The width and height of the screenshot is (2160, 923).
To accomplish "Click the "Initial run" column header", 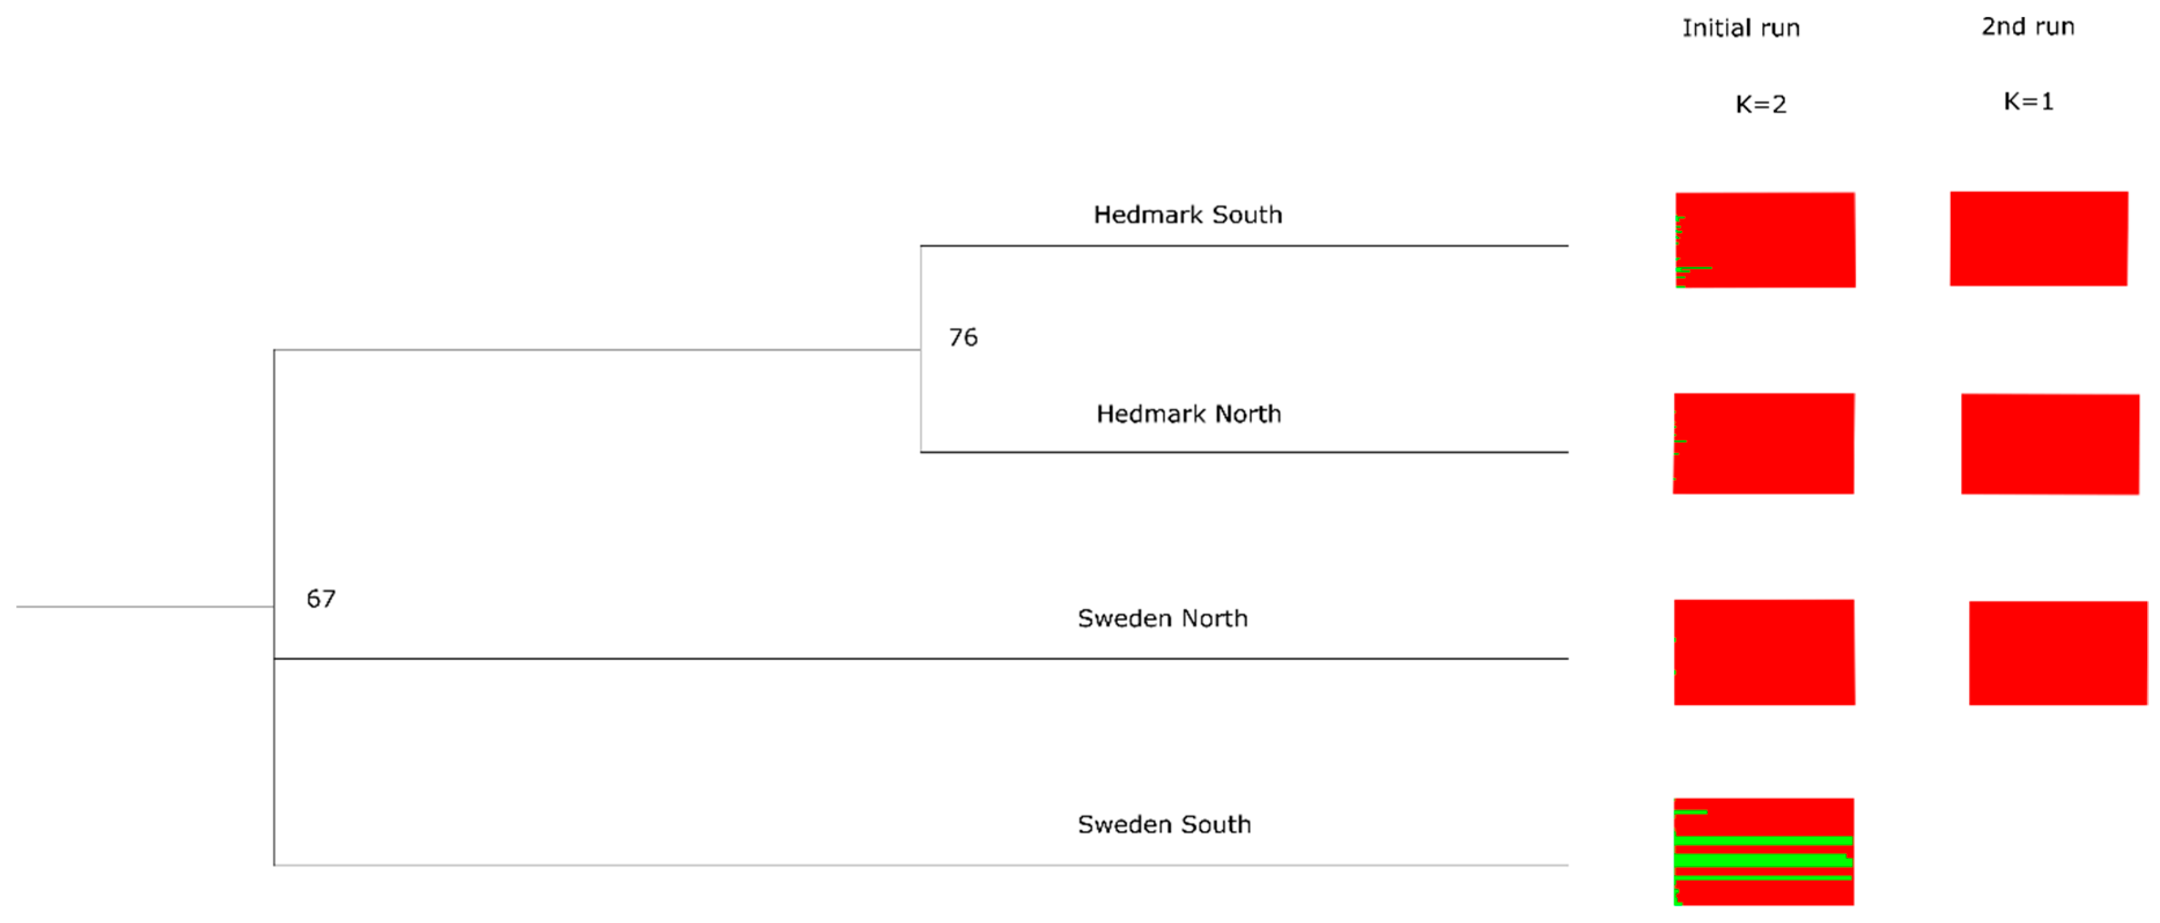I will (1741, 28).
